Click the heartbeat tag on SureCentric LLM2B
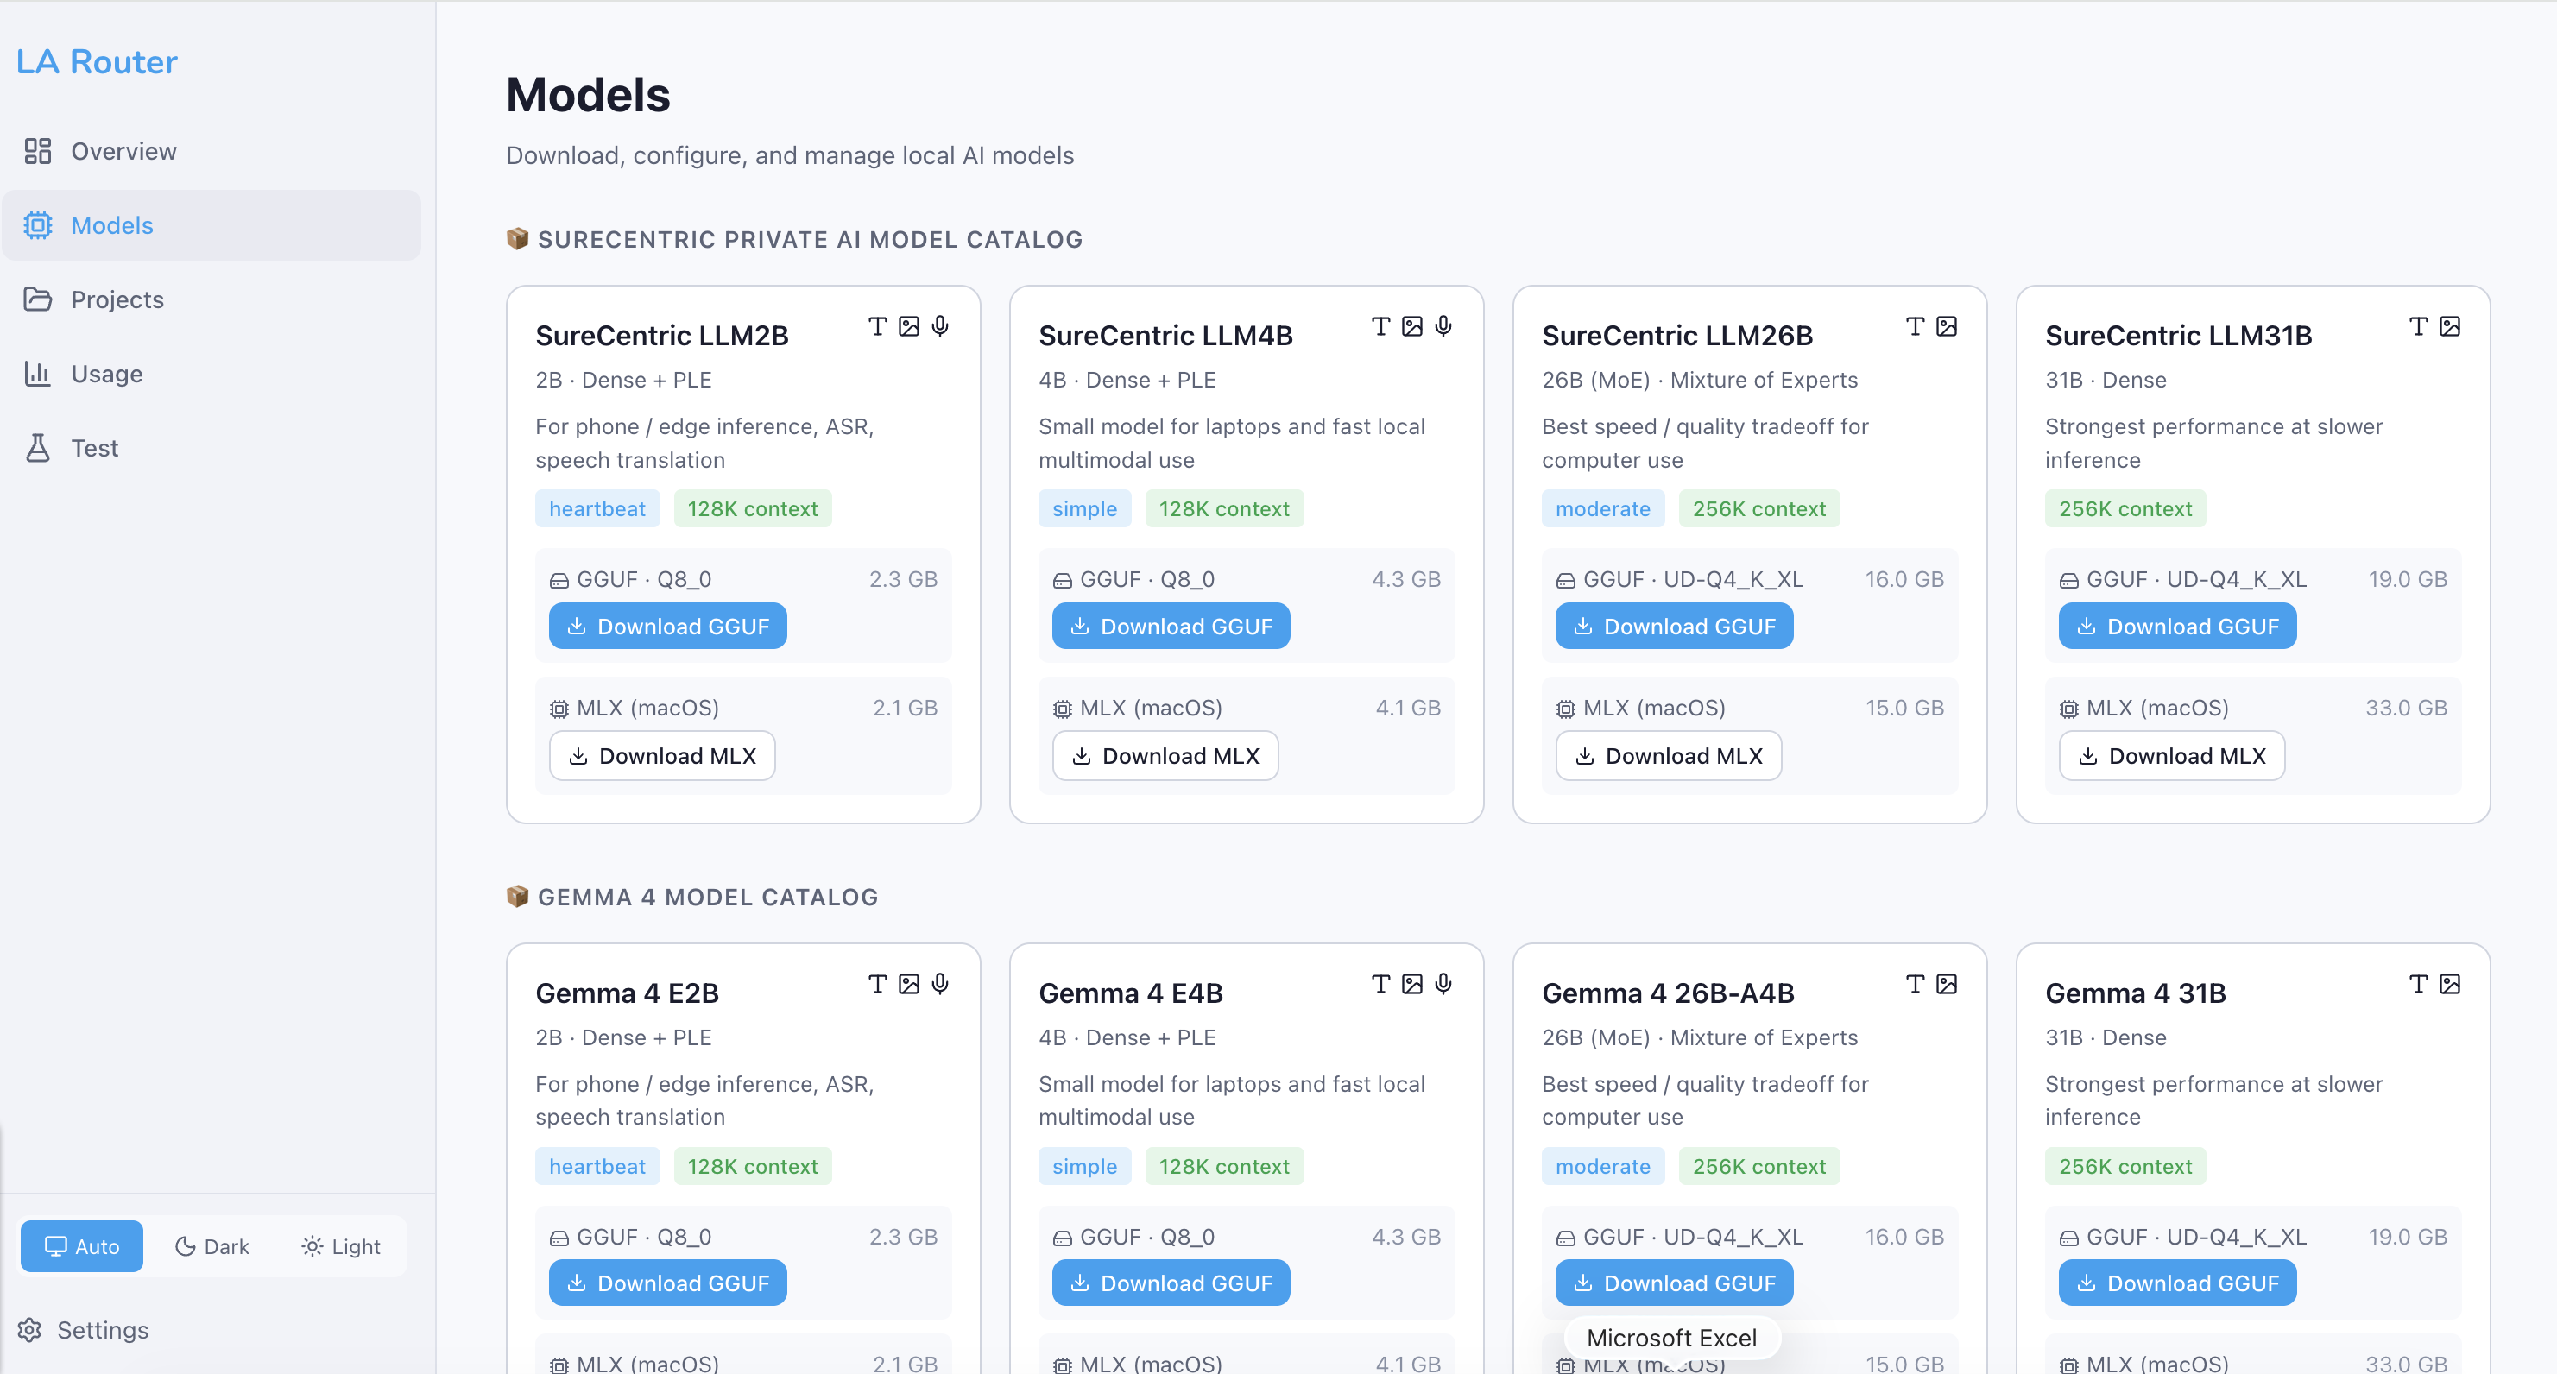 [597, 509]
